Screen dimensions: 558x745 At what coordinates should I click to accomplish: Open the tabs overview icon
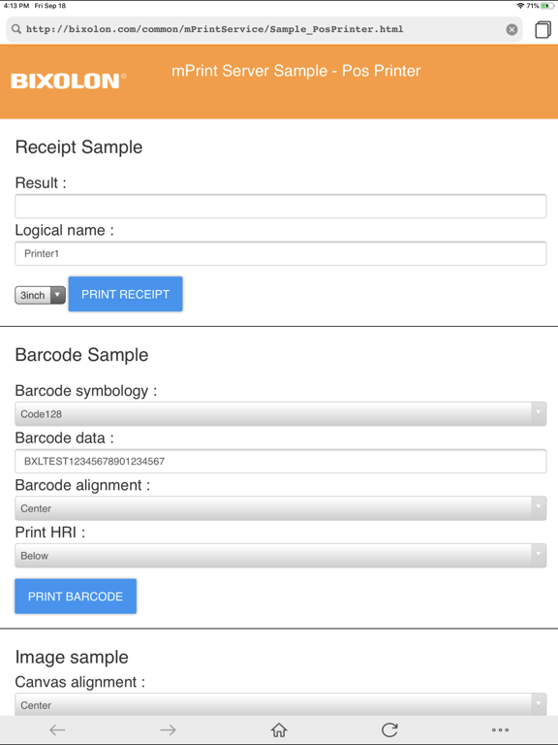coord(542,29)
